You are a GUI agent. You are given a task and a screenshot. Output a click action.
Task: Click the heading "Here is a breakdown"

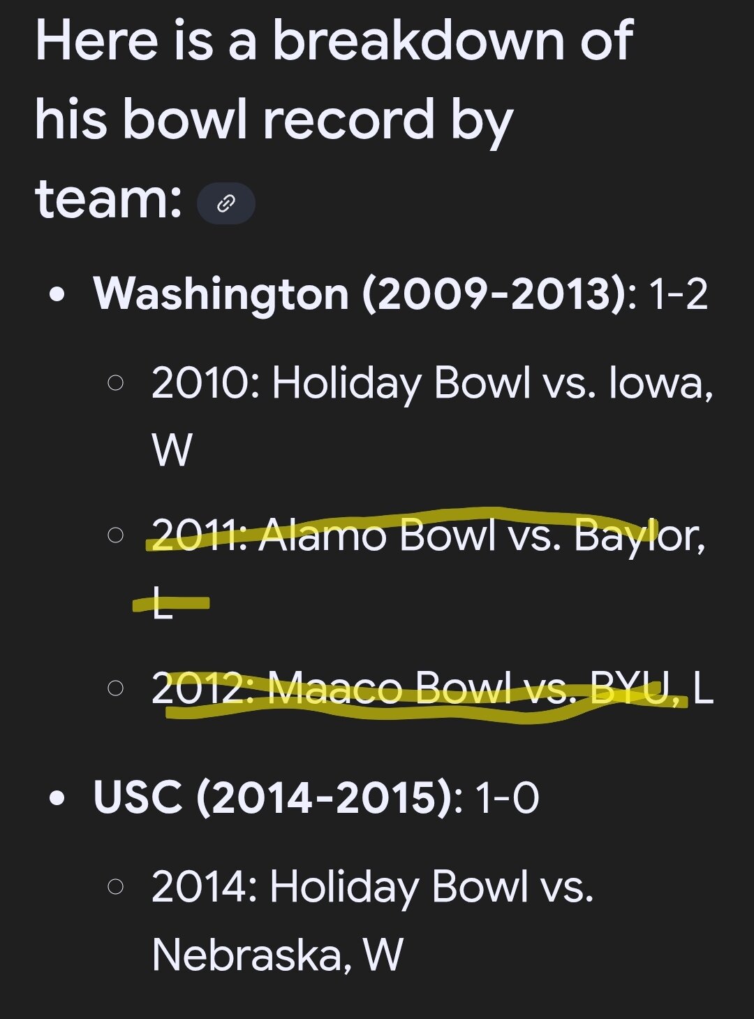(x=334, y=42)
